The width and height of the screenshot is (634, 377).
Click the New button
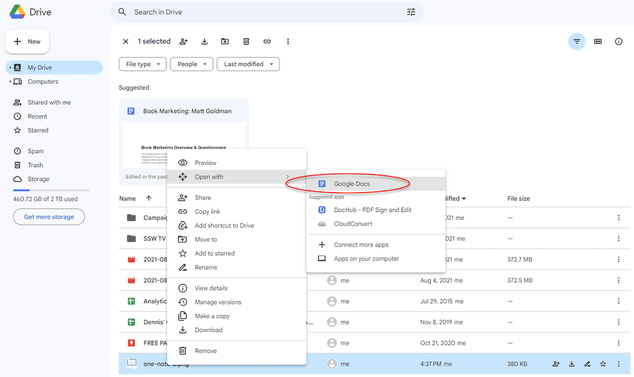tap(27, 41)
